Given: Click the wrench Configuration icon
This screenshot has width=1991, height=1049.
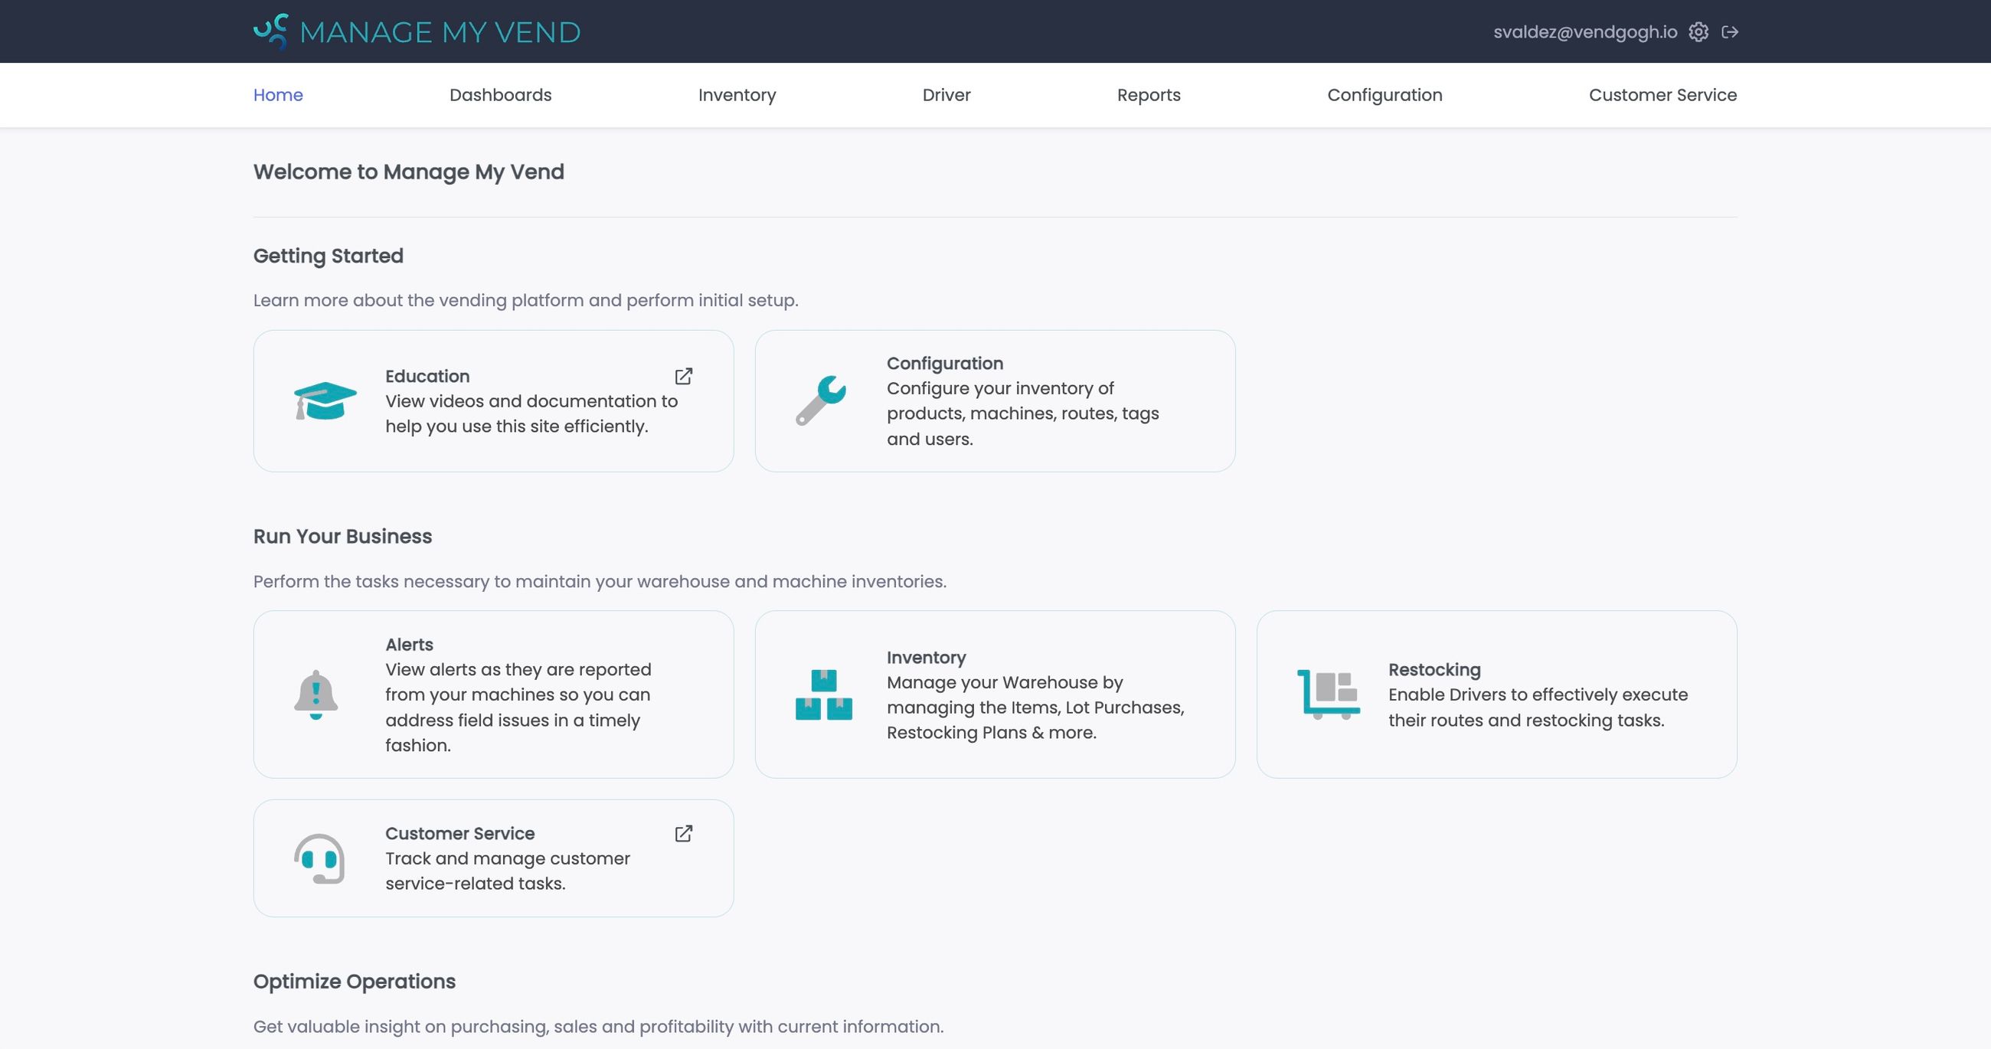Looking at the screenshot, I should tap(823, 400).
